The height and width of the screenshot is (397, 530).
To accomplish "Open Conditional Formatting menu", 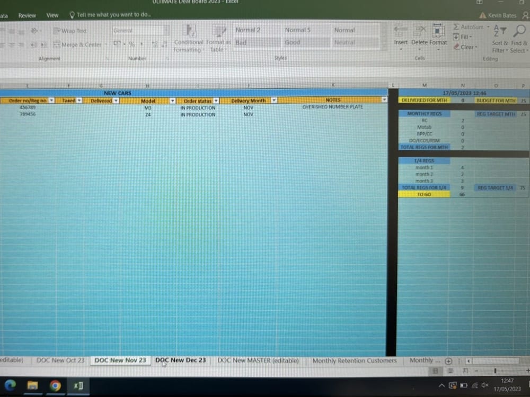I will point(188,38).
